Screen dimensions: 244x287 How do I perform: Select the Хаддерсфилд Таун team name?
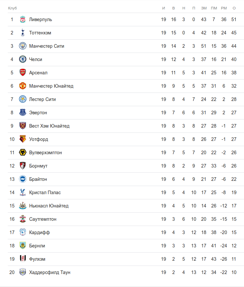click(x=50, y=272)
